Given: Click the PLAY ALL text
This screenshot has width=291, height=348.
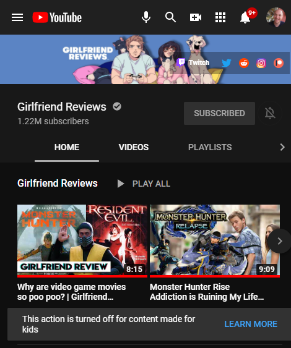Looking at the screenshot, I should pyautogui.click(x=152, y=184).
